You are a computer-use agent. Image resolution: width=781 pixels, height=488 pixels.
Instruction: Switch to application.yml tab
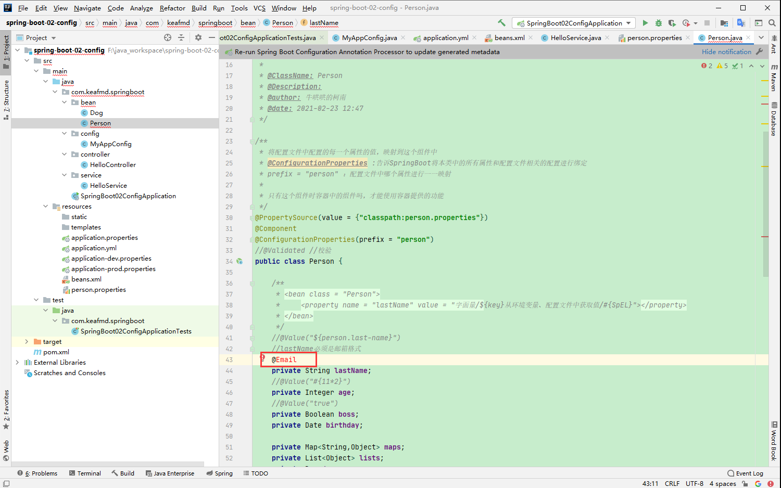tap(446, 37)
